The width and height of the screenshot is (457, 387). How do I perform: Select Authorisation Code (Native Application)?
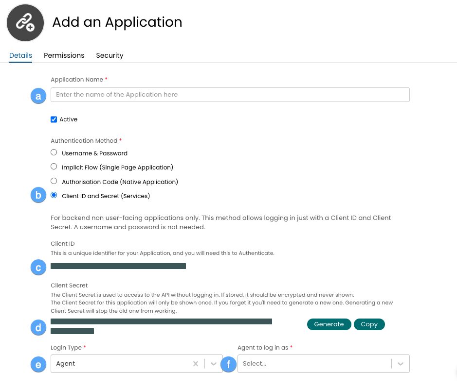[54, 181]
